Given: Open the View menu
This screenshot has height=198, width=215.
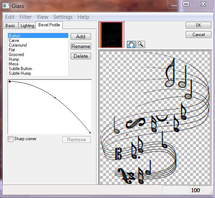Looking at the screenshot, I should [x=42, y=17].
